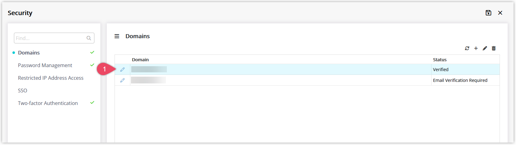Screen dimensions: 516x145
Task: Click the edit pencil in the Domains toolbar
Action: 485,48
